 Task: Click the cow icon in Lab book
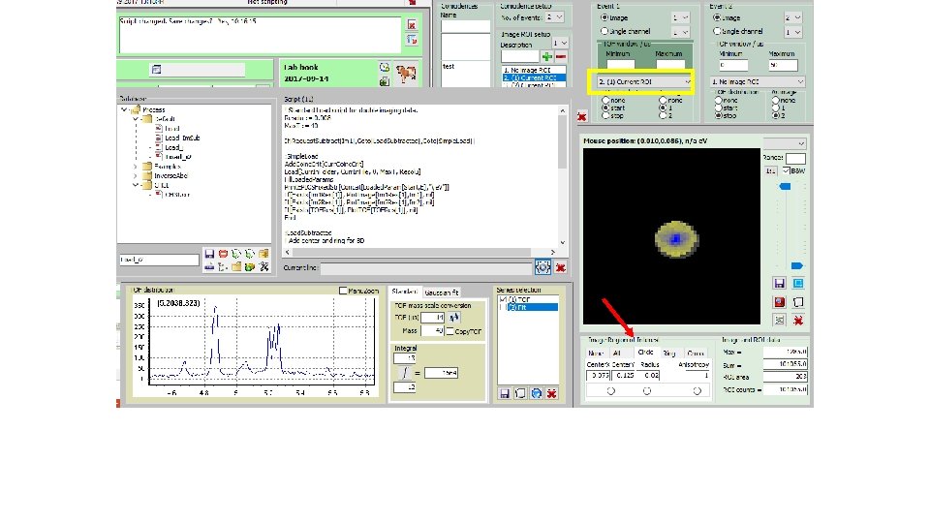(404, 74)
